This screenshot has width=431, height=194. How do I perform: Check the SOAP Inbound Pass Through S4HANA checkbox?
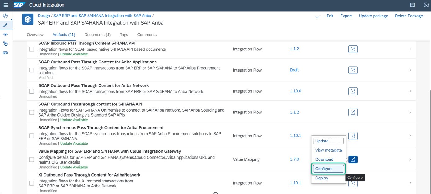[x=31, y=49]
